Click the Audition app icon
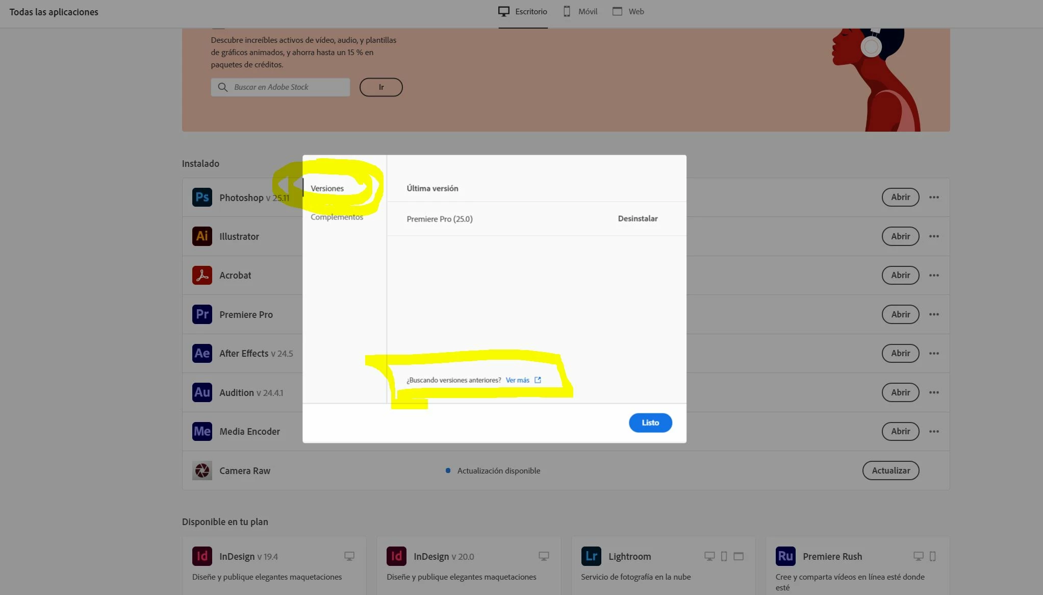Image resolution: width=1043 pixels, height=595 pixels. pos(202,392)
